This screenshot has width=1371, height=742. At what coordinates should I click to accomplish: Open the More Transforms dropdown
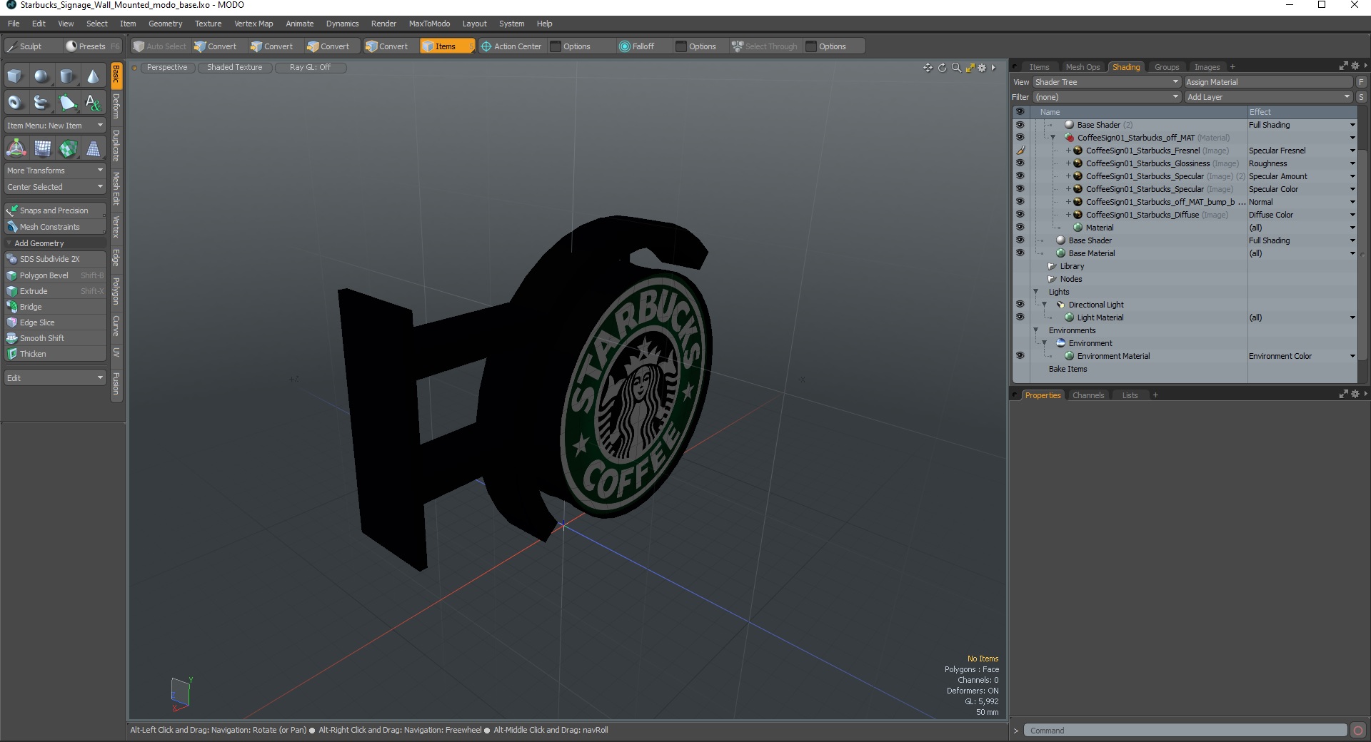pos(55,171)
